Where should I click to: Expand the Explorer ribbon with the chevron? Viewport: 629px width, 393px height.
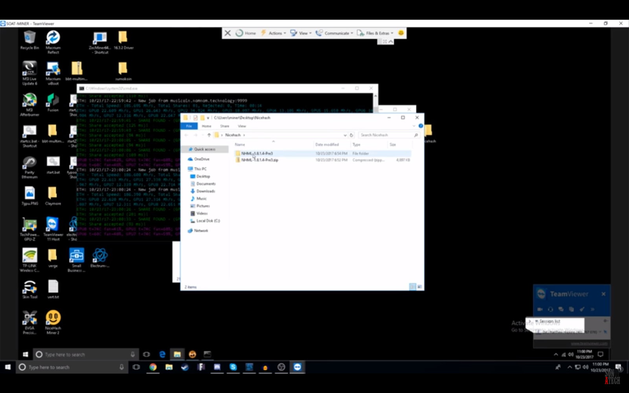[x=414, y=126]
